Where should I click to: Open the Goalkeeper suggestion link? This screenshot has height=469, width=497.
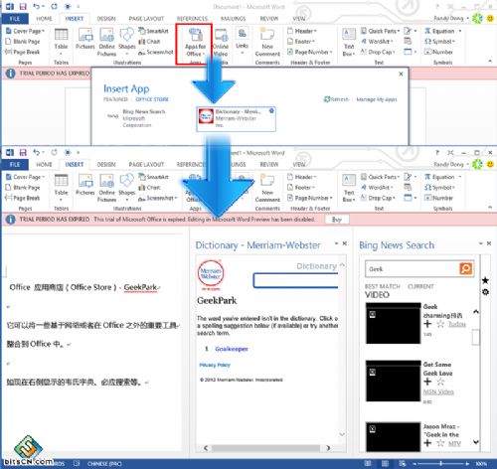(x=232, y=349)
